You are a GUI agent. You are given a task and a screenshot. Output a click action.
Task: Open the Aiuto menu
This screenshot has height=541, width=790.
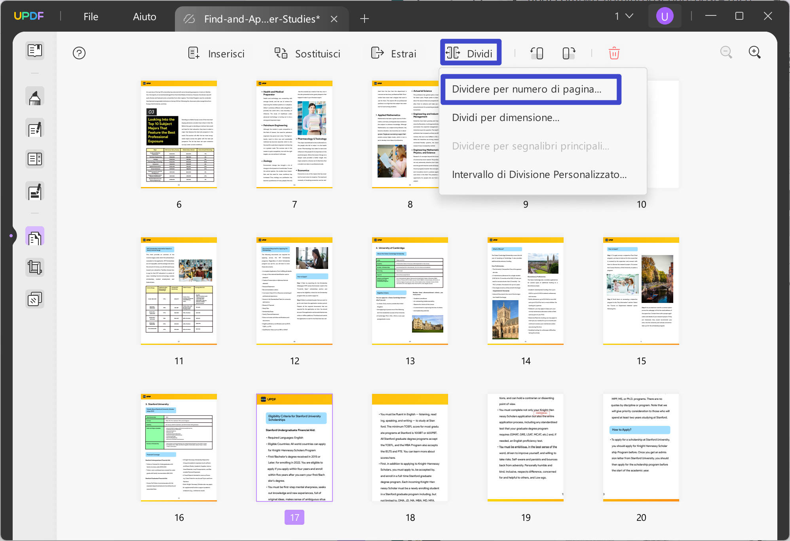(x=144, y=17)
